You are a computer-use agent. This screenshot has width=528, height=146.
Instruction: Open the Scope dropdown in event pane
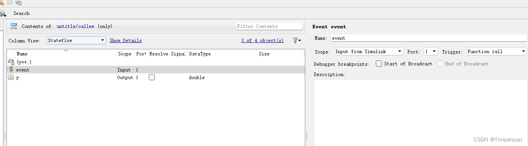(x=368, y=52)
